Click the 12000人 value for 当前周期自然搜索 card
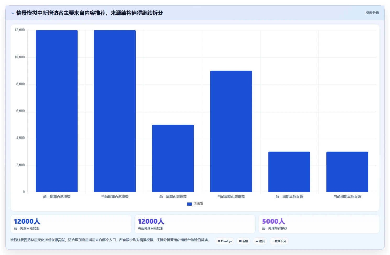The height and width of the screenshot is (255, 390). (x=151, y=221)
